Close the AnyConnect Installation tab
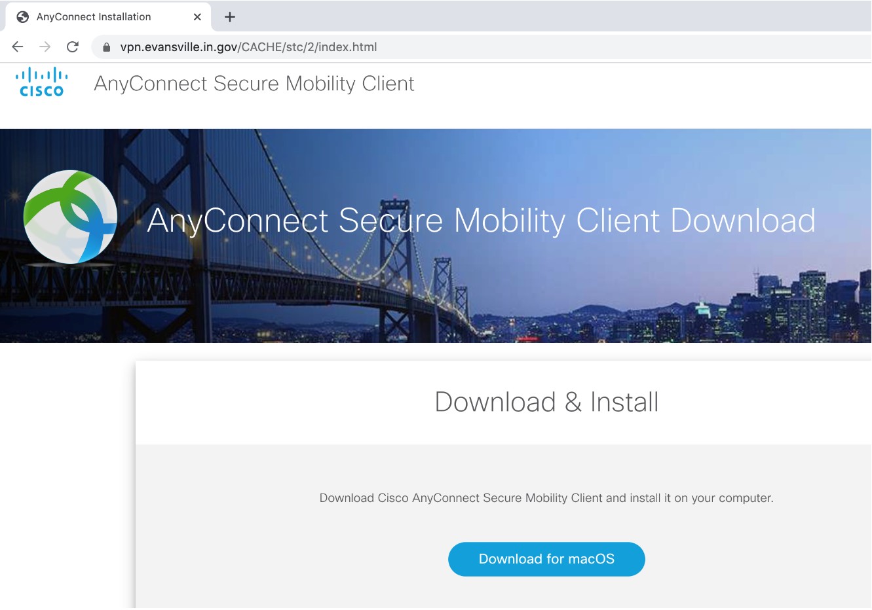 (197, 17)
